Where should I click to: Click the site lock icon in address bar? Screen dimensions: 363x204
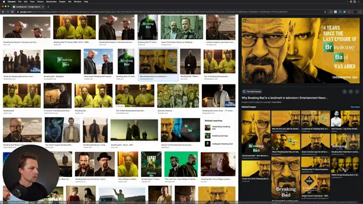(x=18, y=12)
